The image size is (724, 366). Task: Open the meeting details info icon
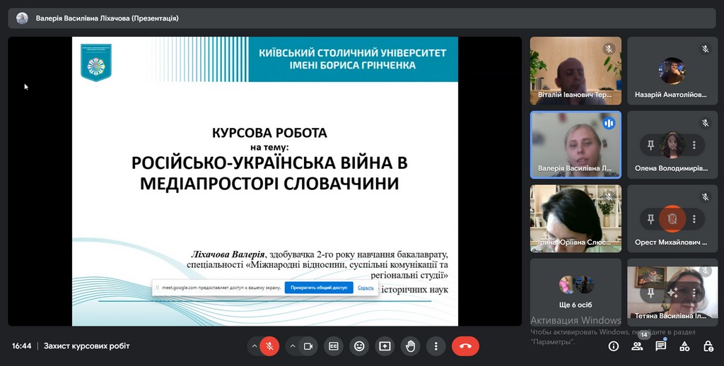614,346
